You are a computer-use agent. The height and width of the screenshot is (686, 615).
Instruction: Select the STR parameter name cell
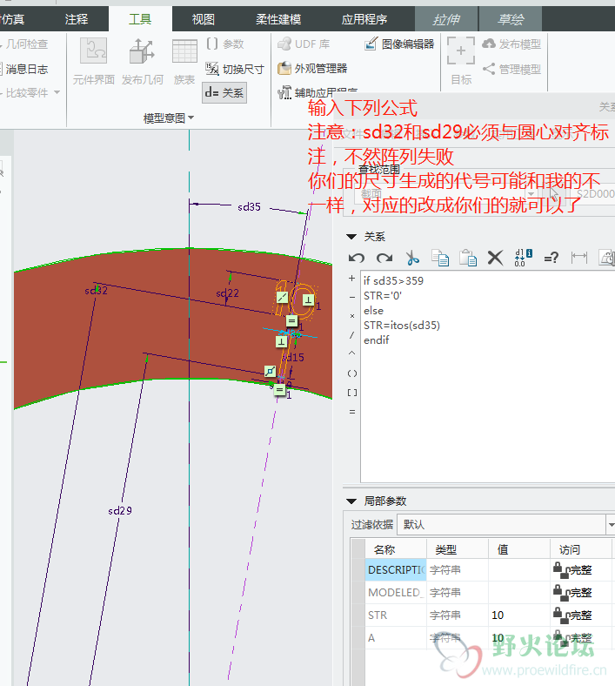[396, 615]
